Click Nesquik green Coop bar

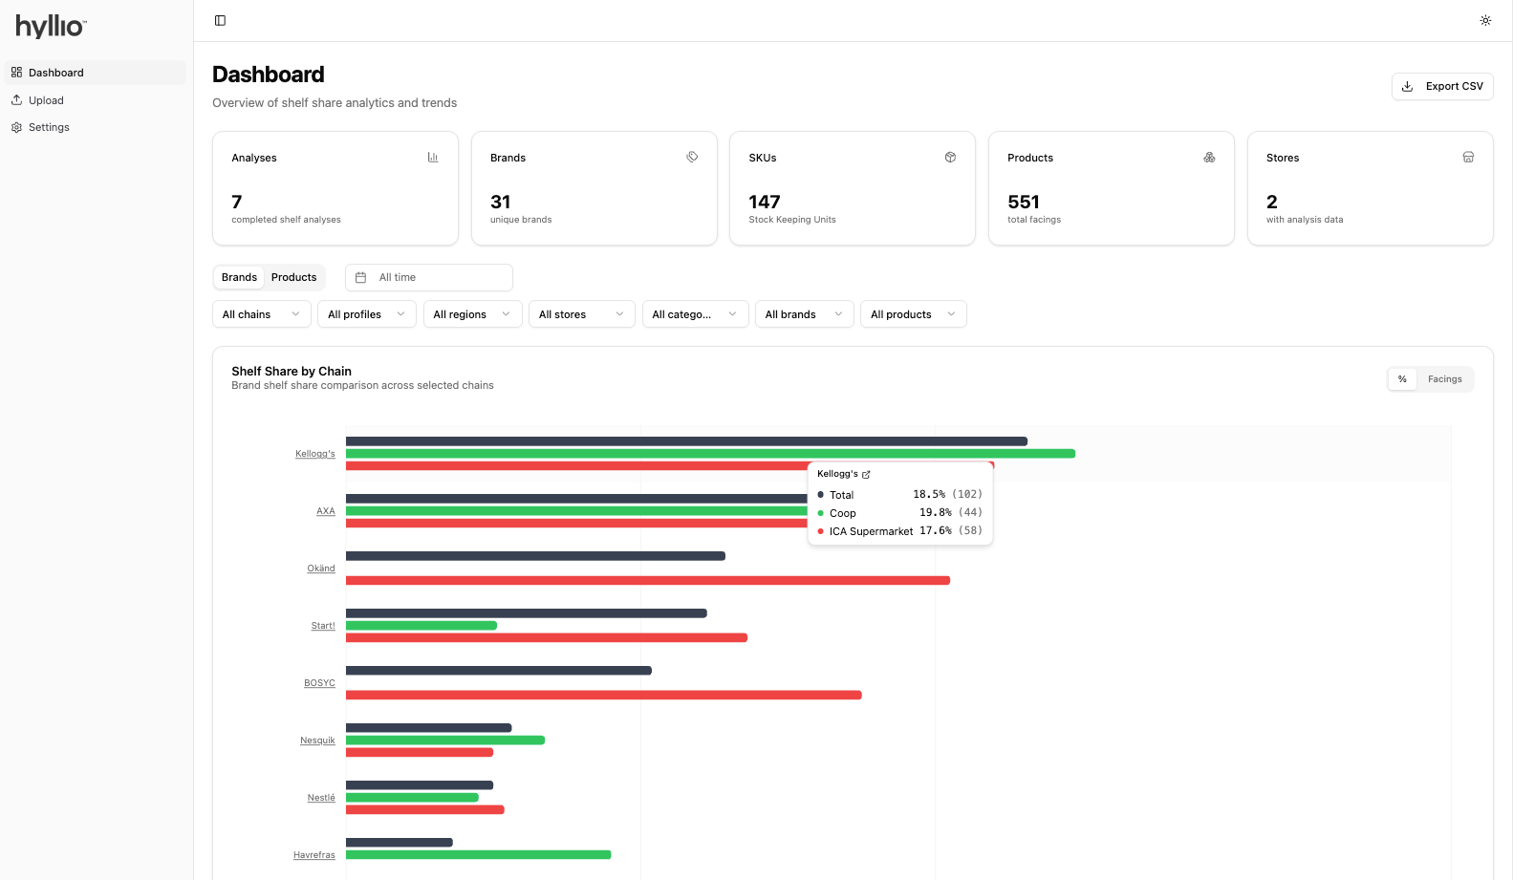(445, 740)
